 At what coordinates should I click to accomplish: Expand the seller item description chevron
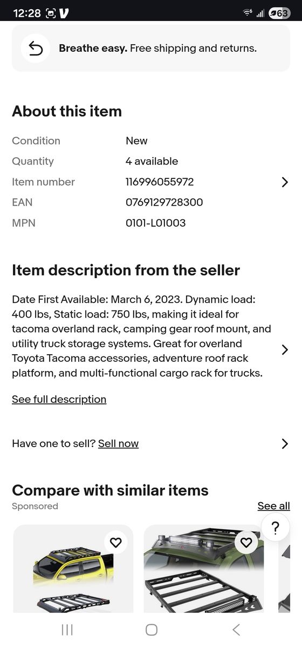(285, 350)
